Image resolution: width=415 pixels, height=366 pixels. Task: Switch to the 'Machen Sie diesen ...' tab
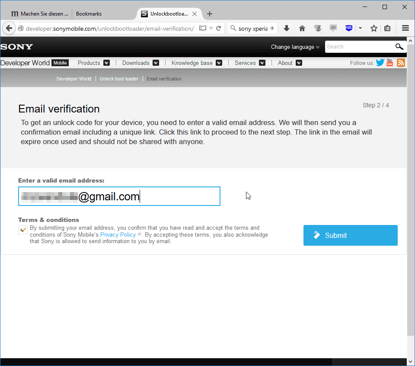tap(40, 14)
